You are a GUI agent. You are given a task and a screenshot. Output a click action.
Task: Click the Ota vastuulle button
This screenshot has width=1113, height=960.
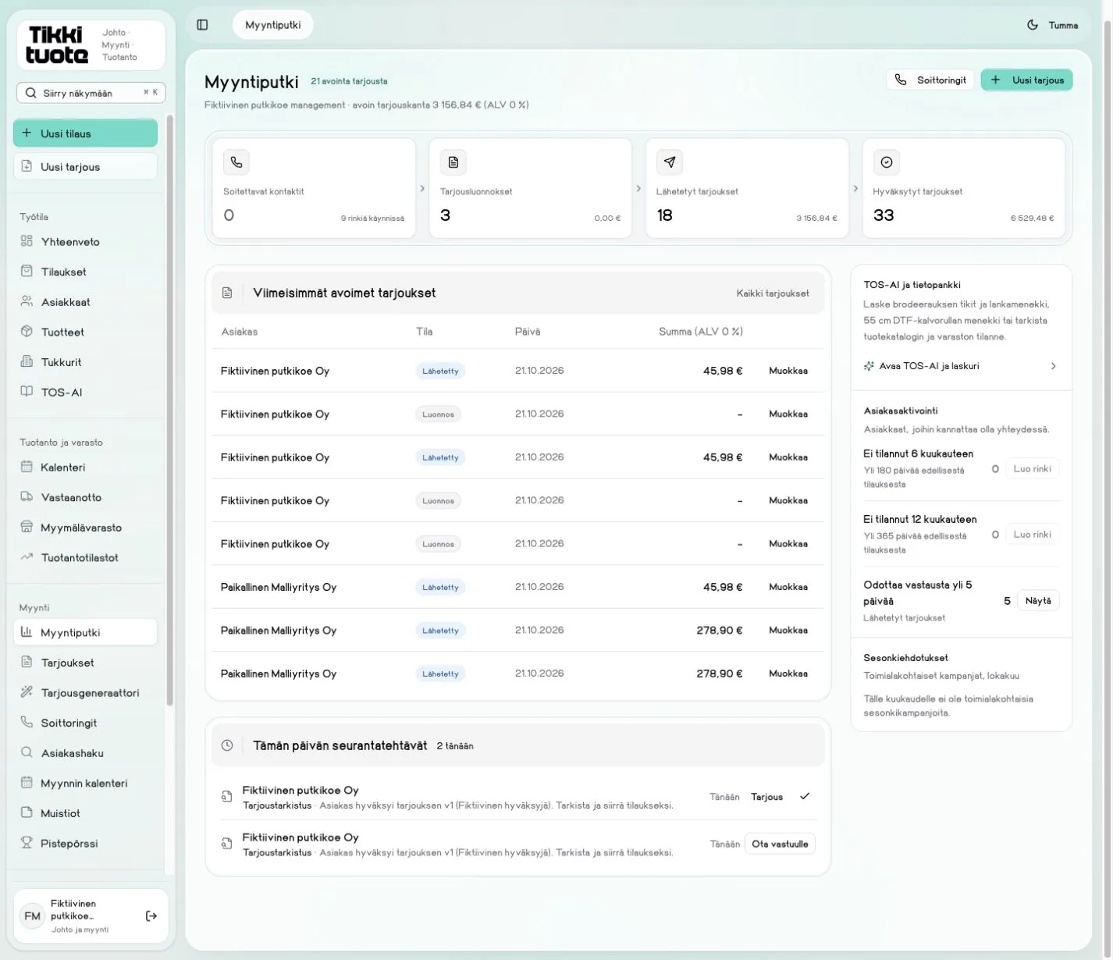coord(780,844)
